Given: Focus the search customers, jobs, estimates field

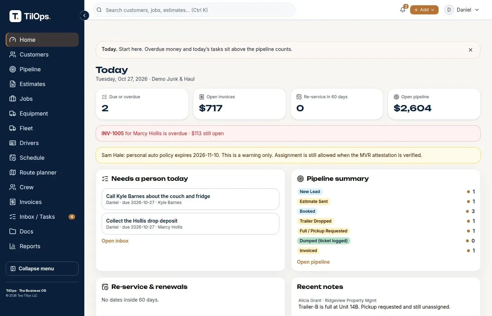Looking at the screenshot, I should 194,10.
